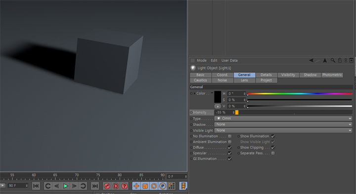Screen dimensions: 356x194
Task: Click the mode lock ring icon beside padlock
Action: click(x=346, y=60)
